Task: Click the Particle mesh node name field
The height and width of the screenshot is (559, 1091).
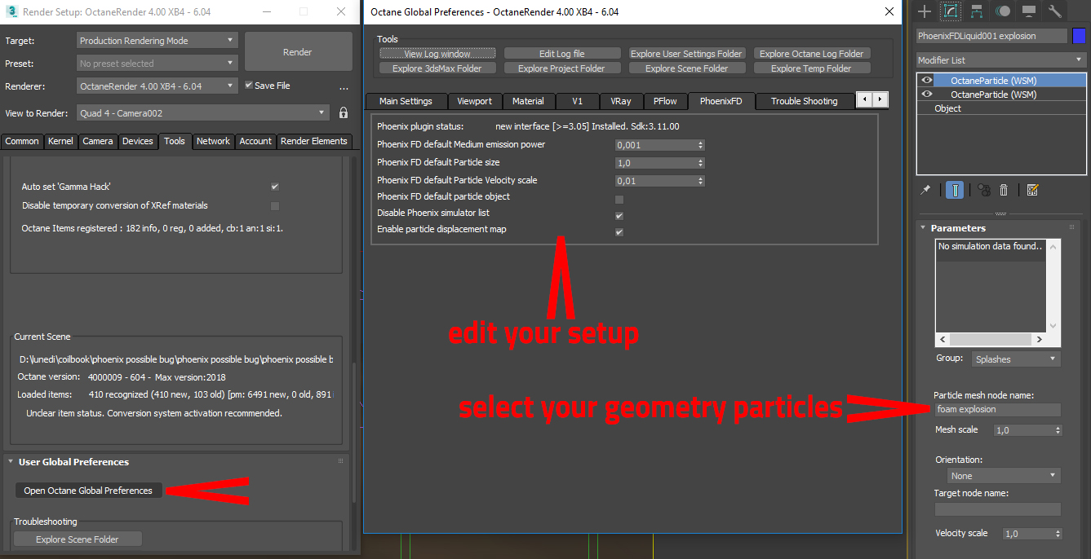Action: click(x=997, y=410)
